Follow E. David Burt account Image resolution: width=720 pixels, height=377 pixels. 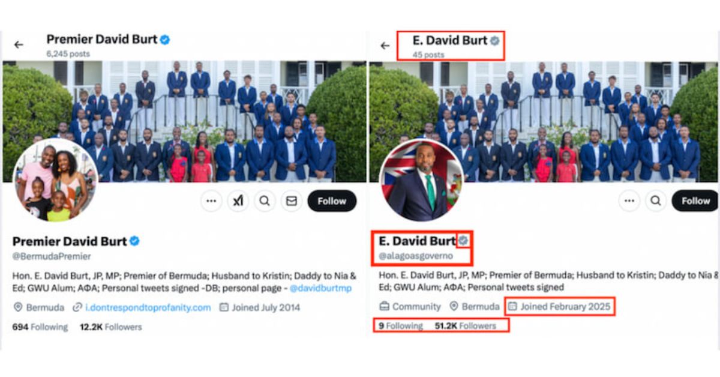[695, 201]
